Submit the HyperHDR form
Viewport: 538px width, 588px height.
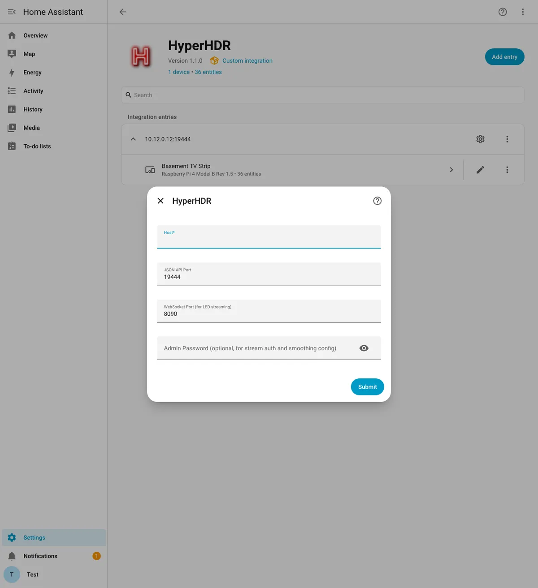tap(367, 387)
